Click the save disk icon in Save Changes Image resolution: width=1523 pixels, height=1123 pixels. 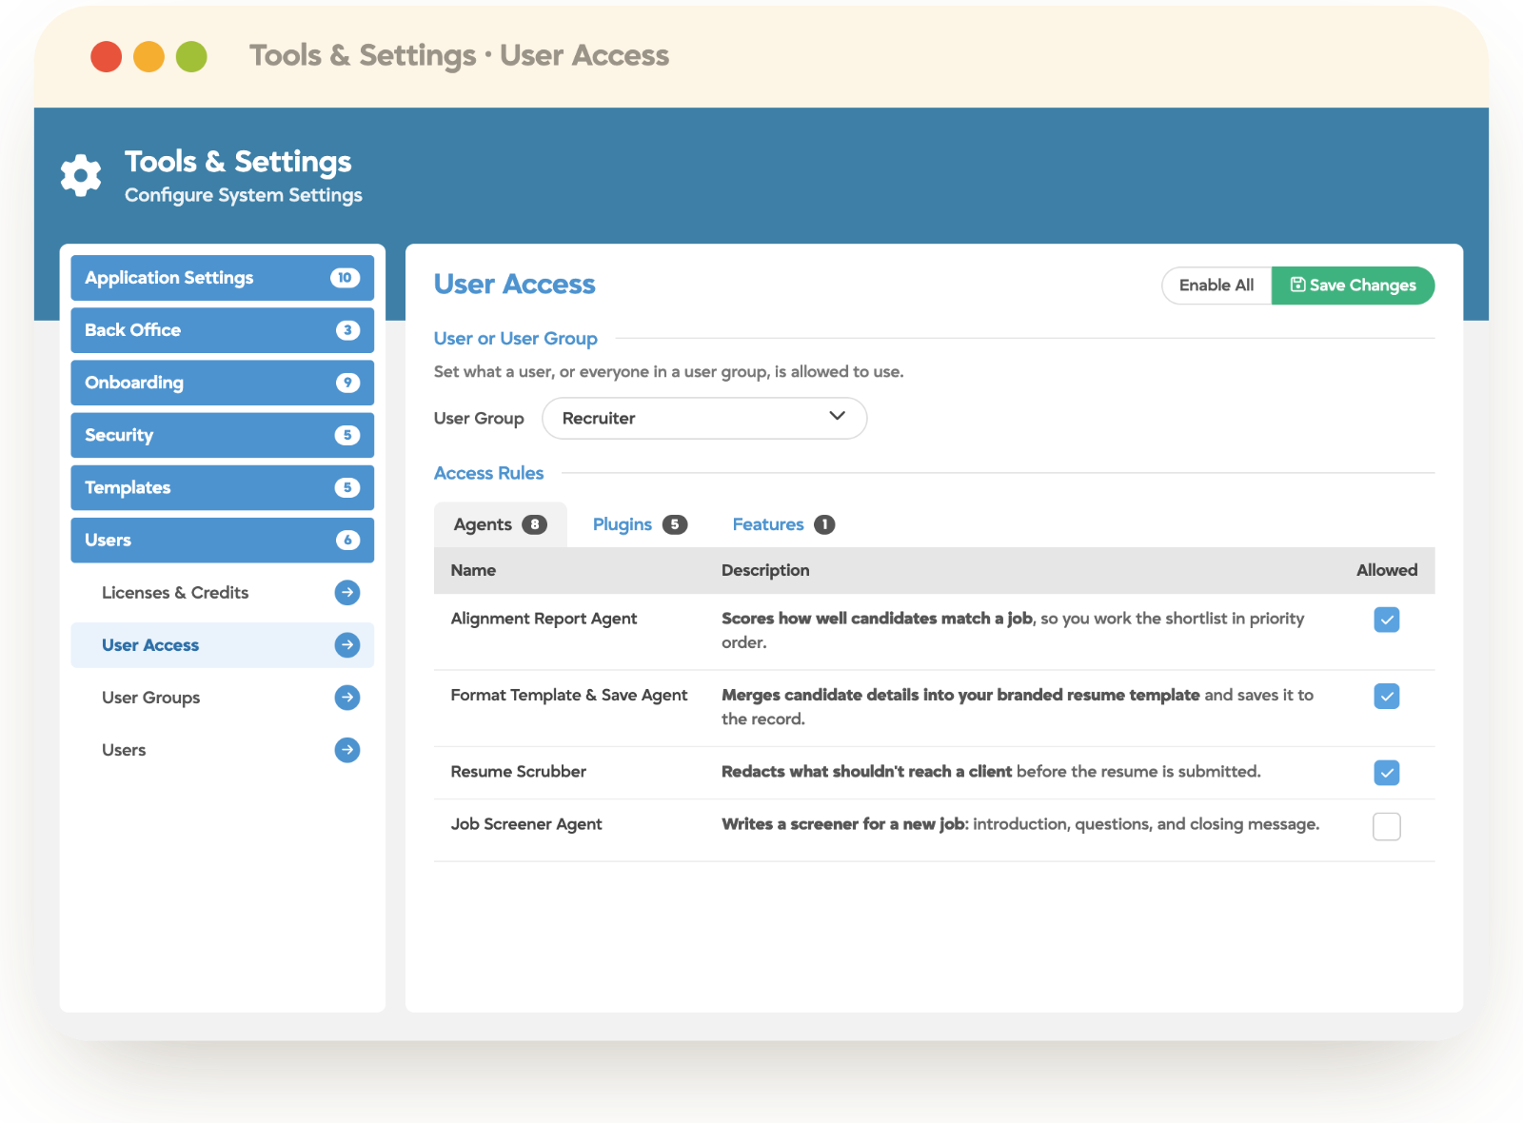point(1297,285)
